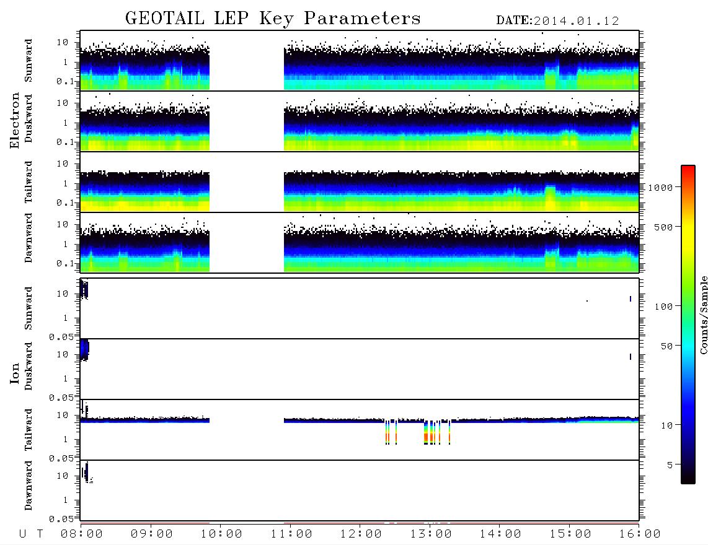Image resolution: width=708 pixels, height=545 pixels.
Task: Click the 0.05 tick of Ion Dawnward panel
Action: (61, 519)
